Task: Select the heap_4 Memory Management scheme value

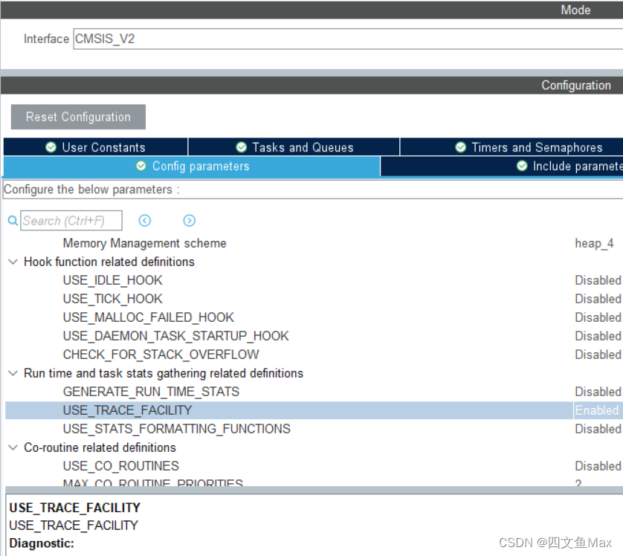Action: (593, 243)
